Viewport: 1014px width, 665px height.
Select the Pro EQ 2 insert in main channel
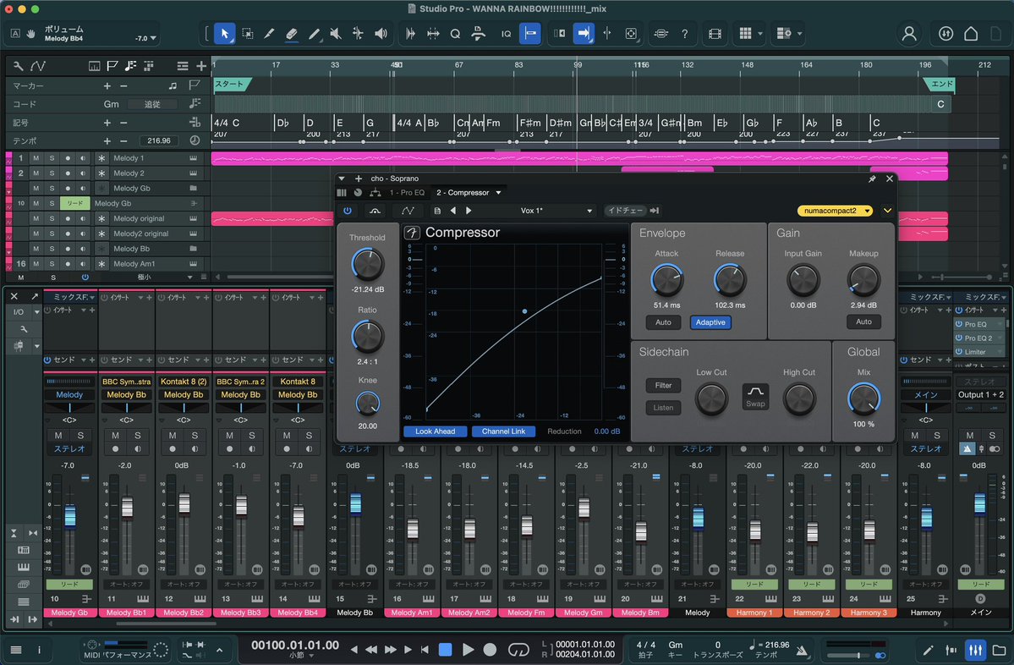click(978, 338)
